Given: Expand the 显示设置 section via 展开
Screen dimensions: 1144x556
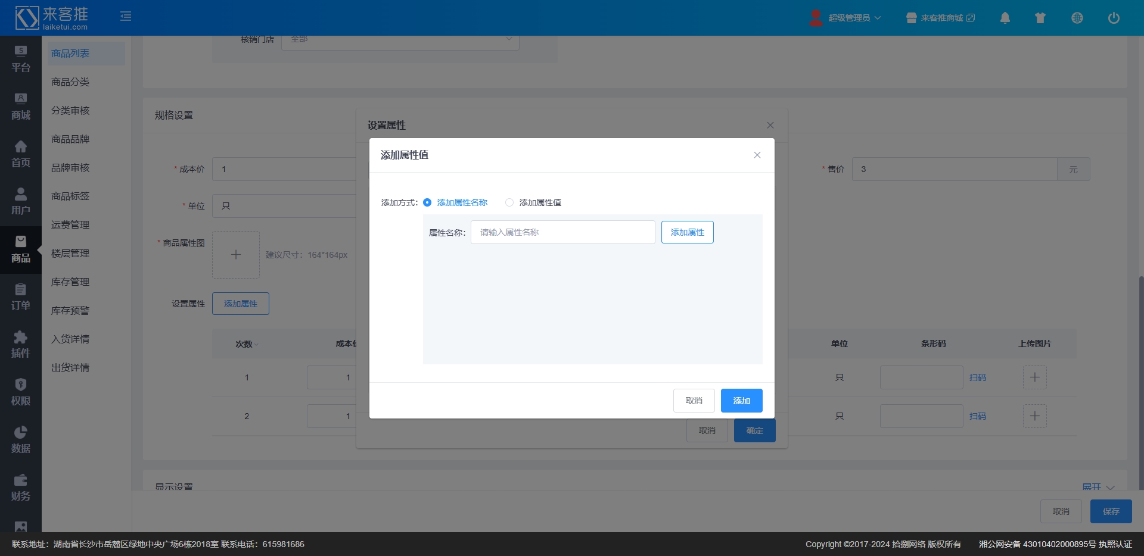Looking at the screenshot, I should 1098,486.
